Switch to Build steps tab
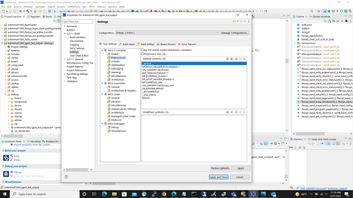Image resolution: width=353 pixels, height=198 pixels. tap(127, 44)
